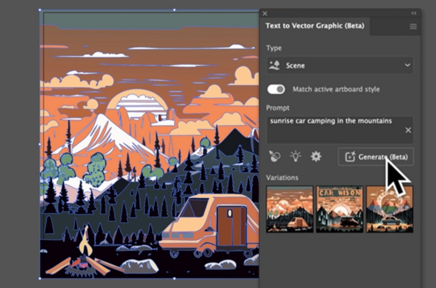436x288 pixels.
Task: Select the style picker eyedropper icon
Action: [275, 157]
